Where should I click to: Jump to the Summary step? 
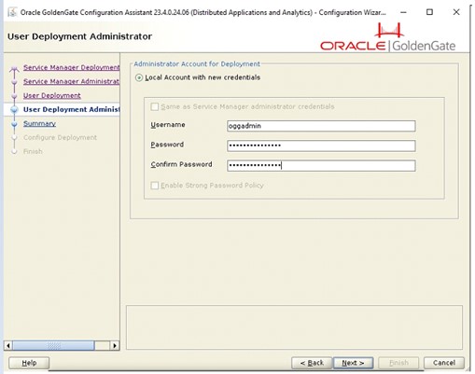(39, 123)
